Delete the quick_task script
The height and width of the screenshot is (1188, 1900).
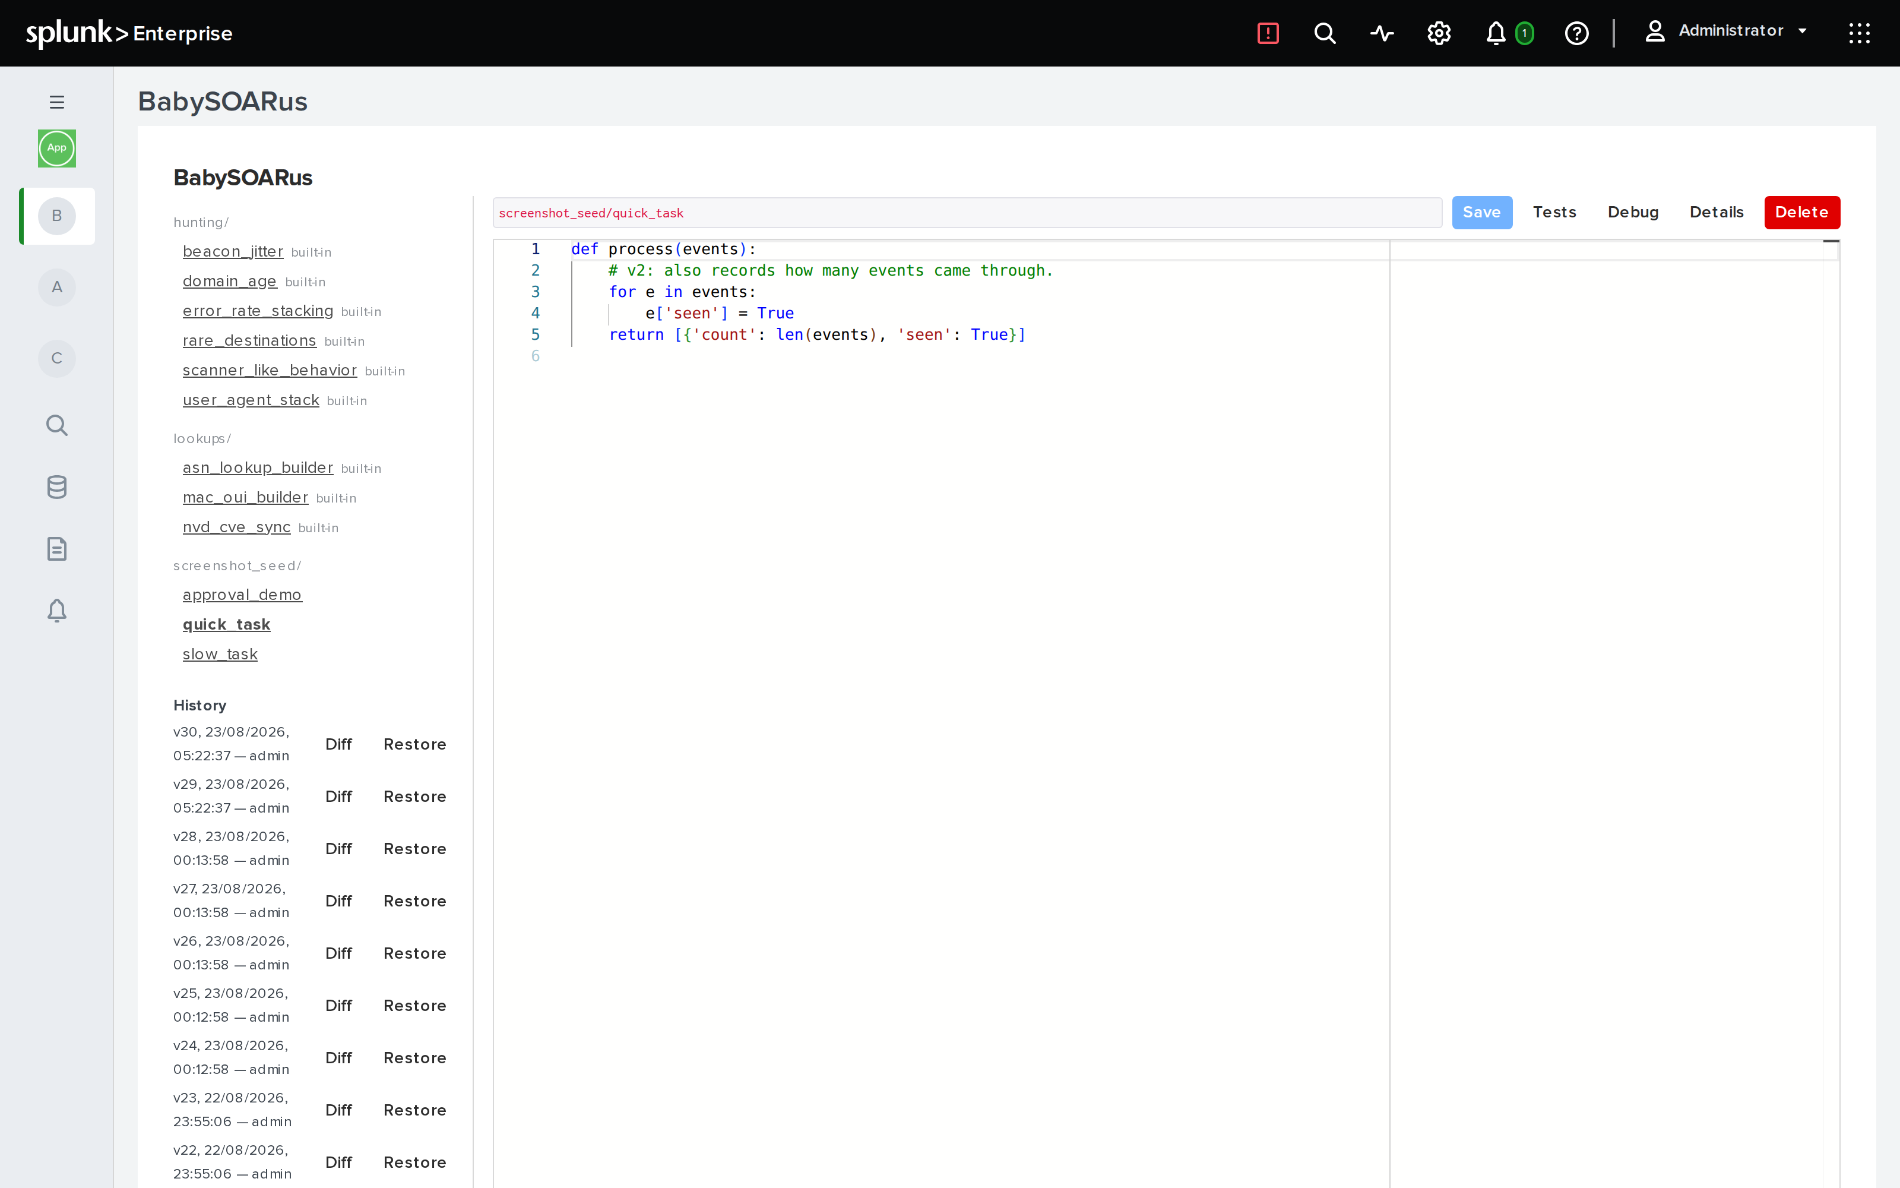[1801, 212]
